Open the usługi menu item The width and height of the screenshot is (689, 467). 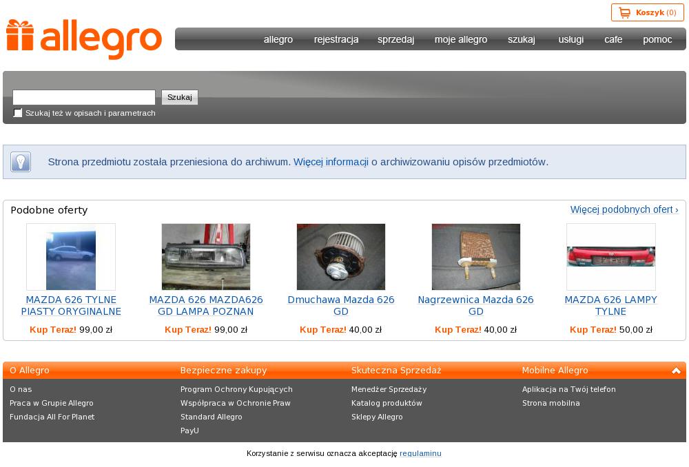[x=571, y=39]
